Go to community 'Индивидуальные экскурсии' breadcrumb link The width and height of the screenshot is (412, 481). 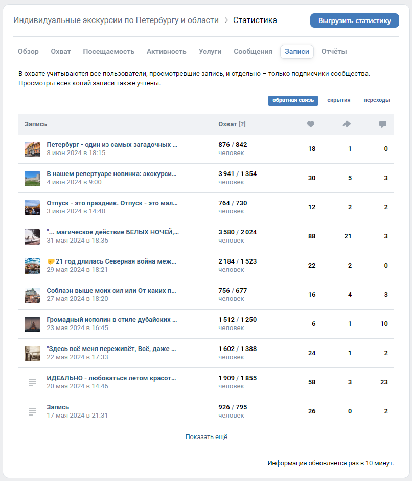point(116,20)
